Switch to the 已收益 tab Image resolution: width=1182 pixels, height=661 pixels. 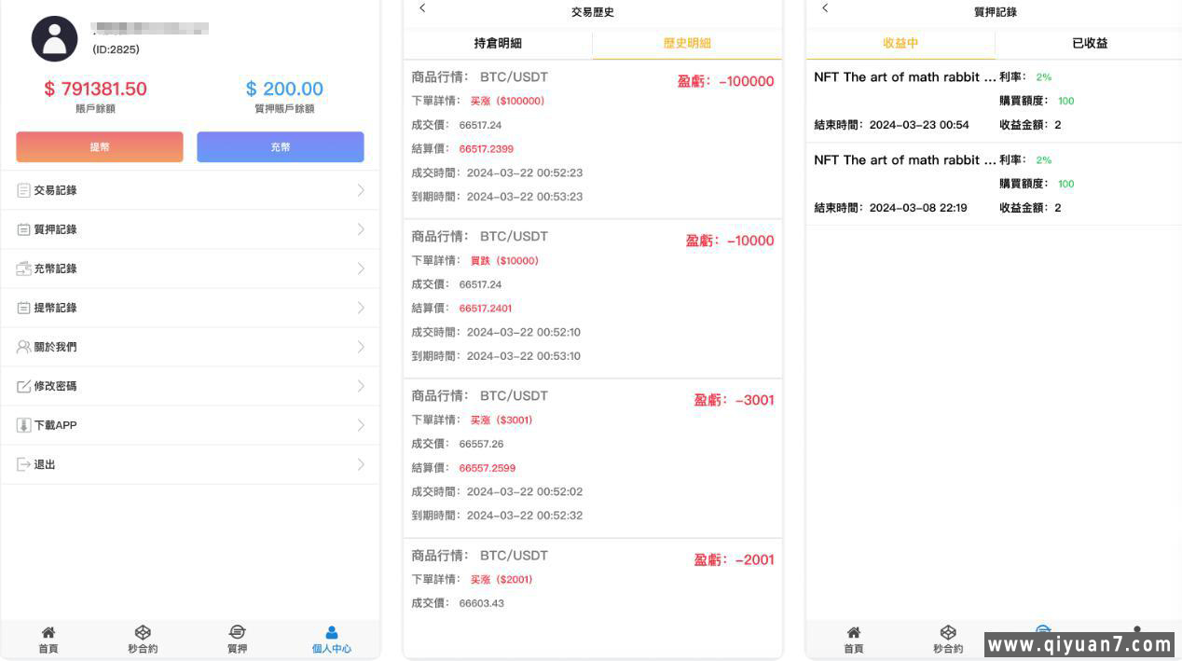pyautogui.click(x=1089, y=43)
